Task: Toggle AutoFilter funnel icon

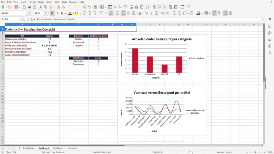Action: pos(125,7)
